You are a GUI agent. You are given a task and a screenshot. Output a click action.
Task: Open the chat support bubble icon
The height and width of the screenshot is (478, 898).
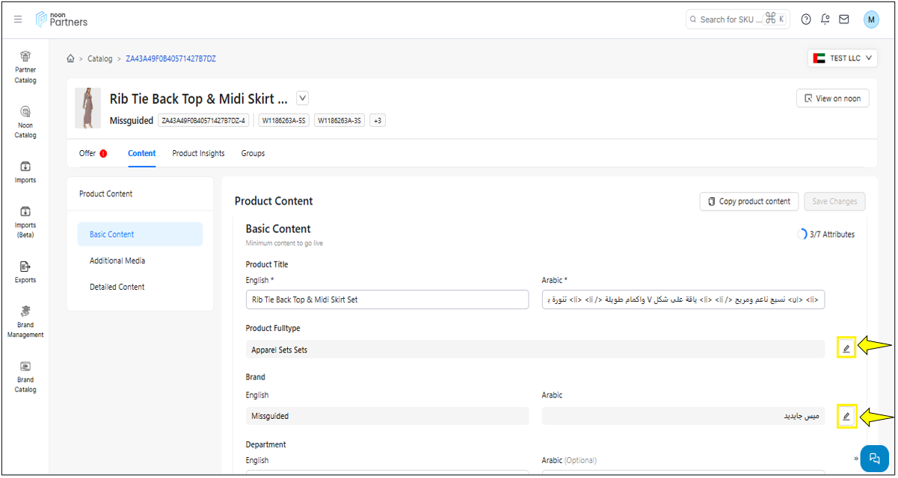[x=874, y=459]
